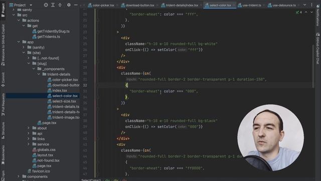Open the Notifications tool window
The height and width of the screenshot is (181, 321).
click(317, 15)
